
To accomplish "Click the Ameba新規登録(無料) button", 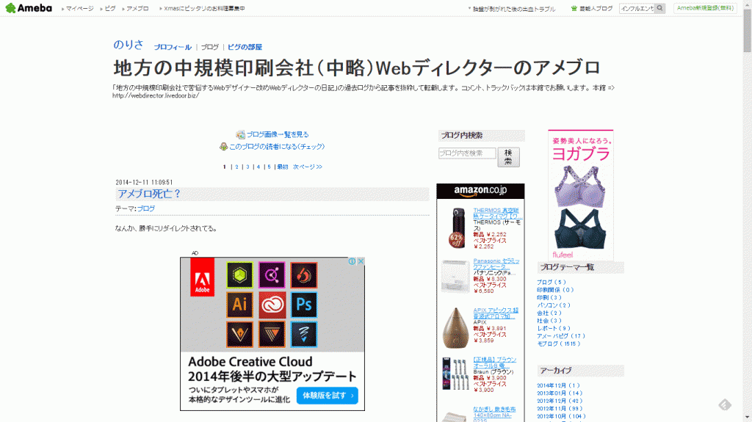I will [x=705, y=8].
